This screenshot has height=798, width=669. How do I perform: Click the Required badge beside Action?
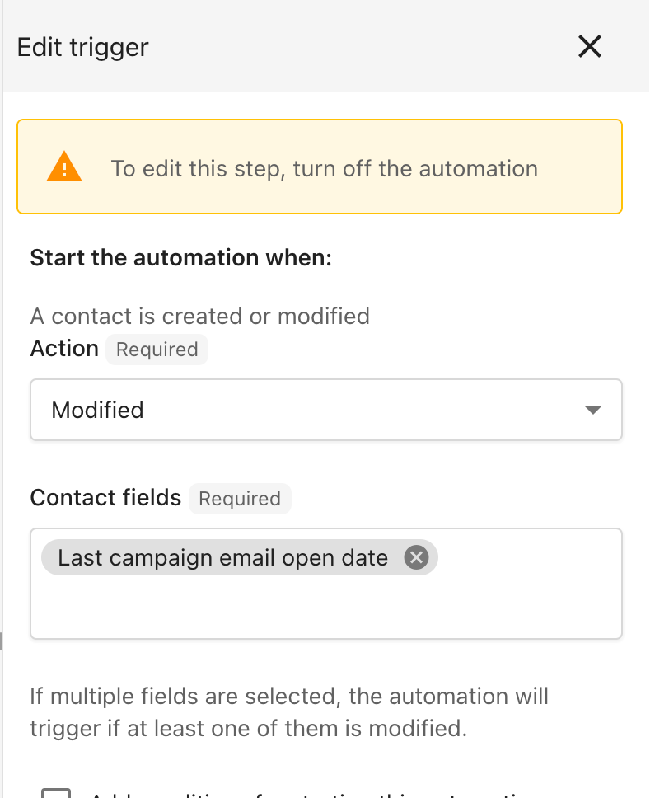point(157,350)
